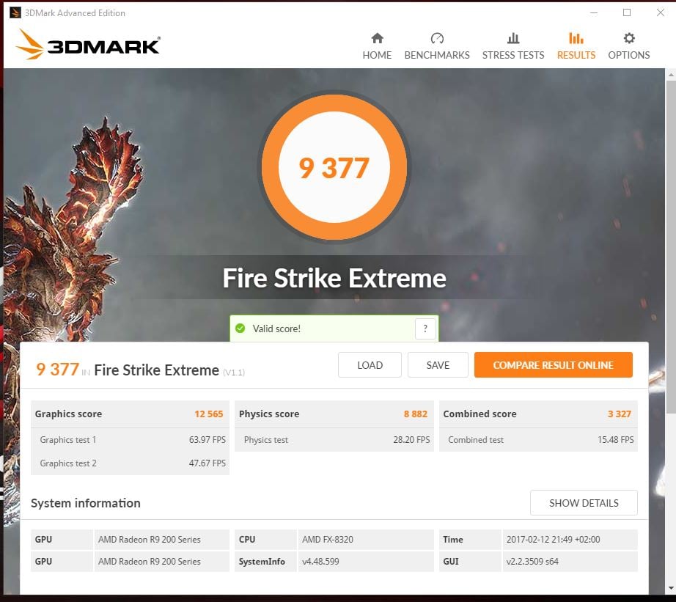Viewport: 676px width, 602px height.
Task: Click the (V1.1) version label
Action: [x=234, y=372]
